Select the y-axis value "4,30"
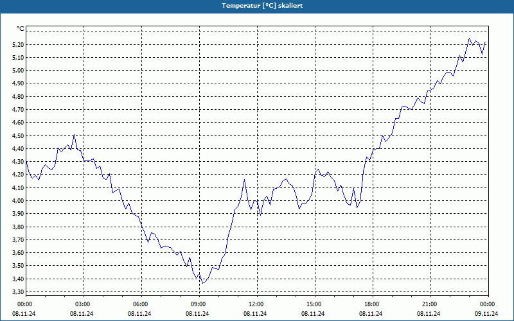The image size is (514, 321). pyautogui.click(x=18, y=162)
